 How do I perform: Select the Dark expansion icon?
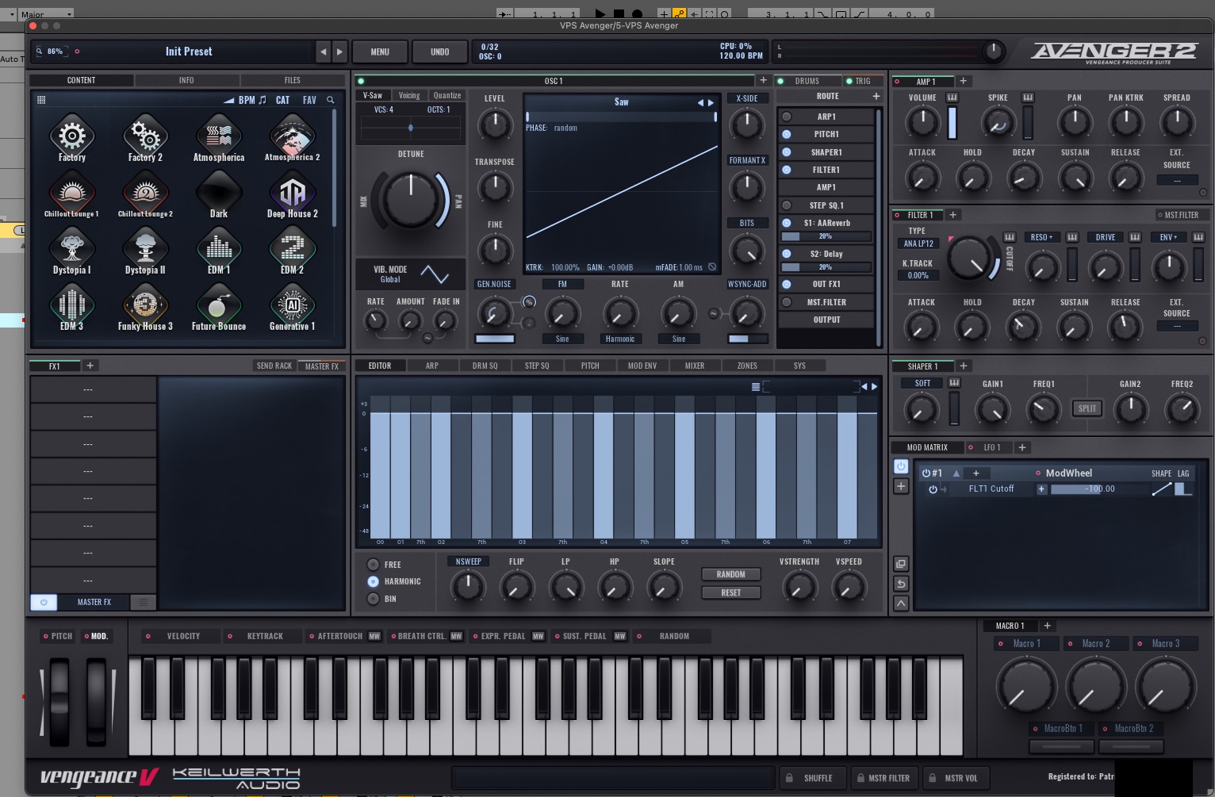click(x=219, y=193)
